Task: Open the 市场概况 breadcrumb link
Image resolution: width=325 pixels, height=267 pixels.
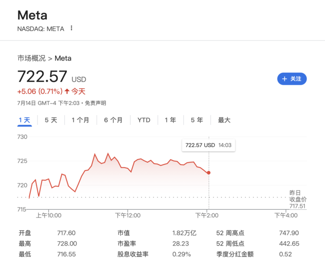Action: tap(32, 58)
